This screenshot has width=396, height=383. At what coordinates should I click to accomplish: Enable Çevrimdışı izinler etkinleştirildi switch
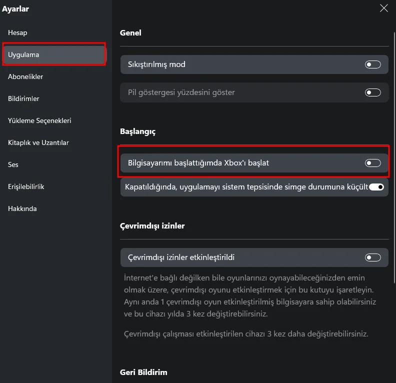(373, 257)
